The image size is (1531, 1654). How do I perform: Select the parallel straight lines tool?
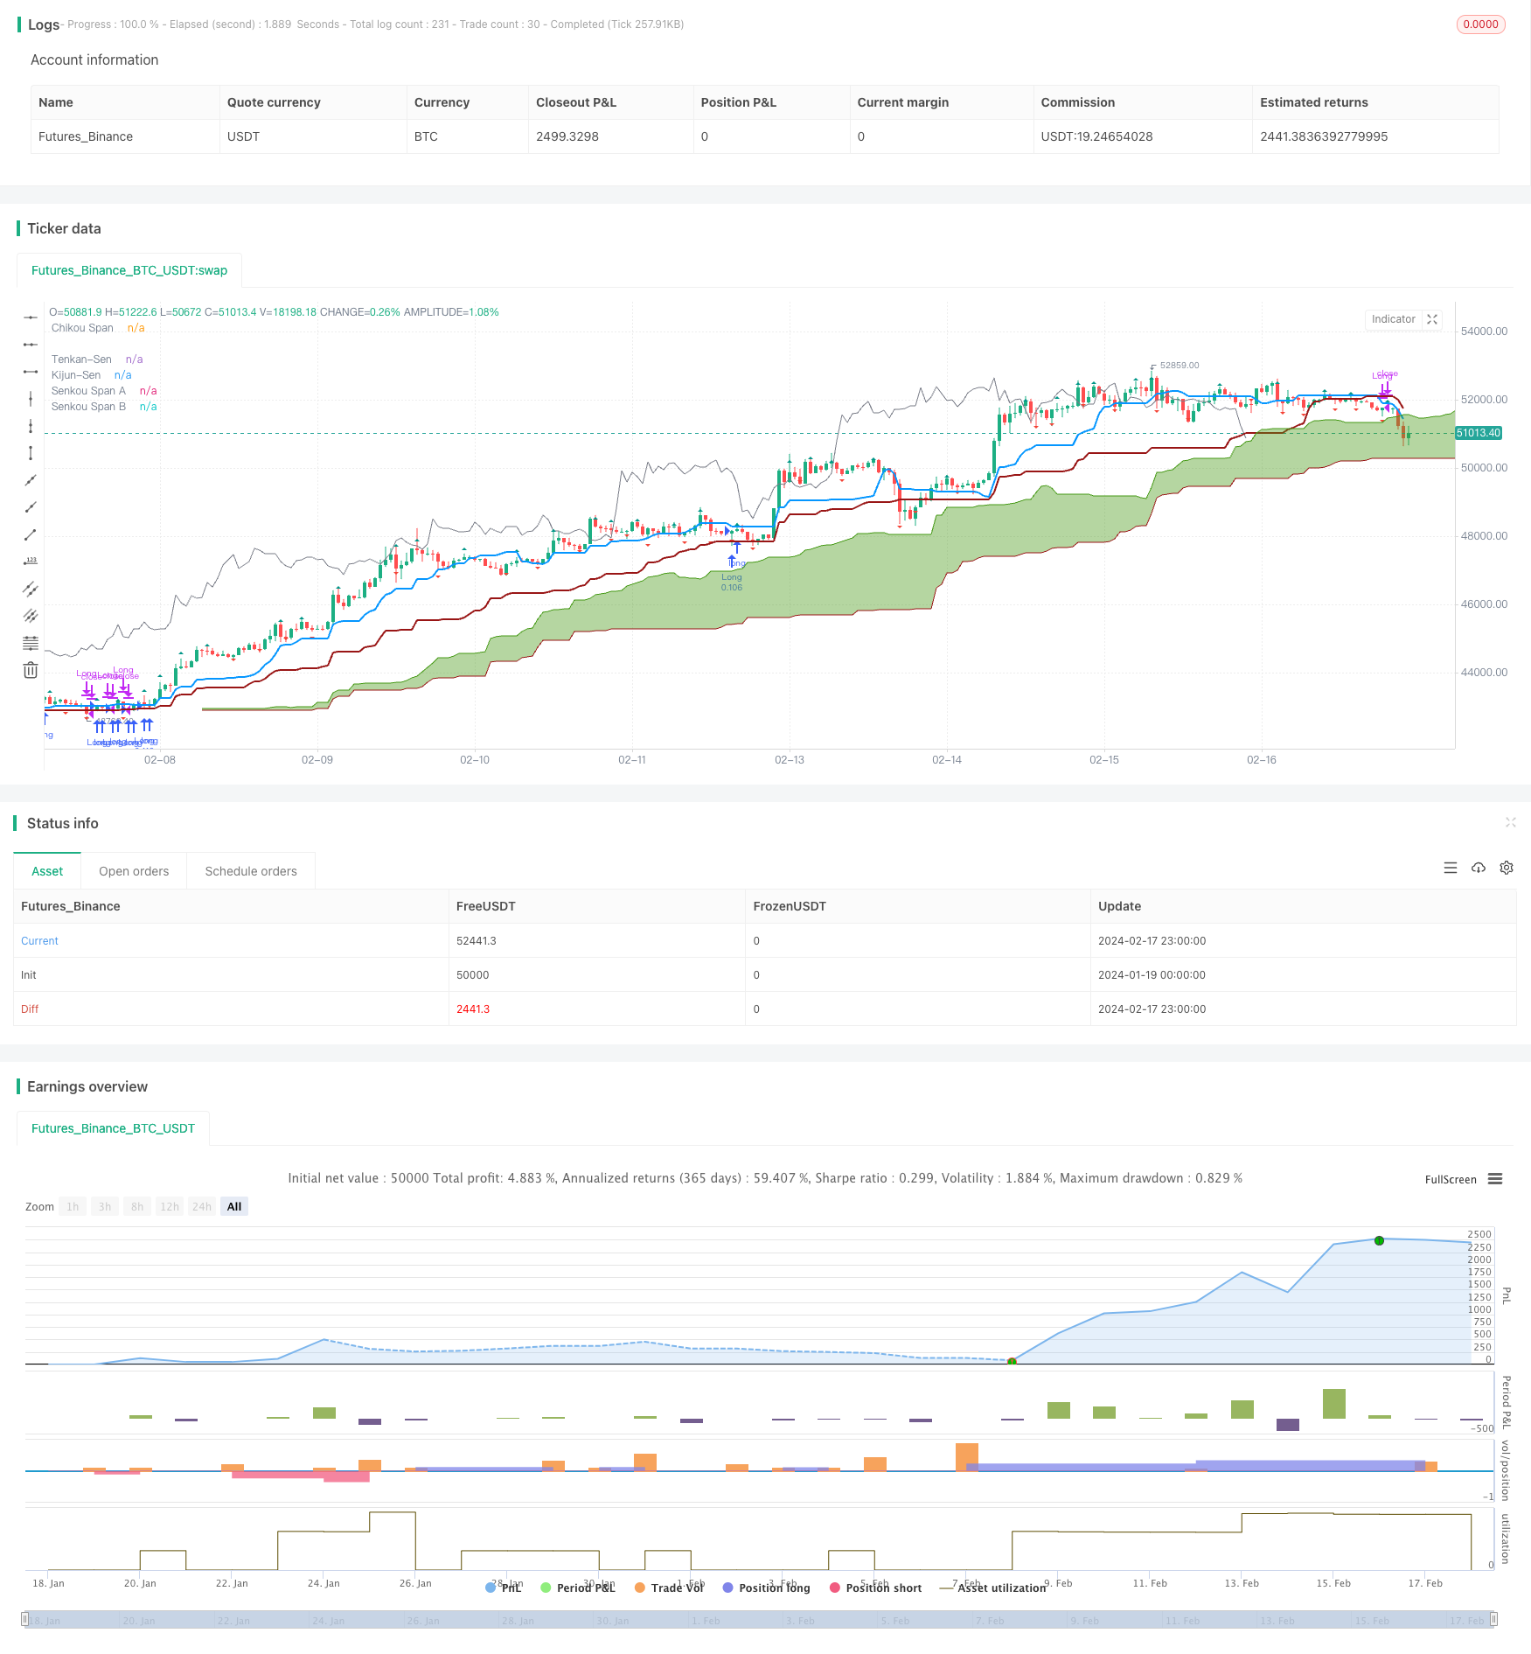pos(31,616)
